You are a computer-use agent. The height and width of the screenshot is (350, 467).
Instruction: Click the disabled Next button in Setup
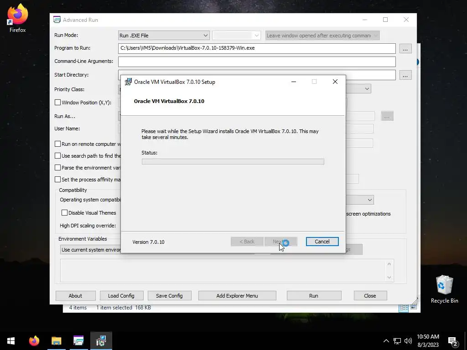(x=281, y=242)
